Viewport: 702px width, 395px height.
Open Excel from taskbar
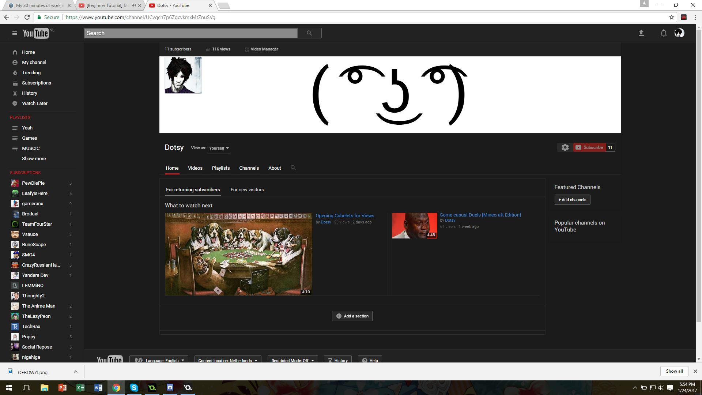(x=80, y=388)
